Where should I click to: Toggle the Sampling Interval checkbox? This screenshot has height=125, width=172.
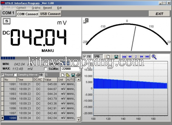16,75
